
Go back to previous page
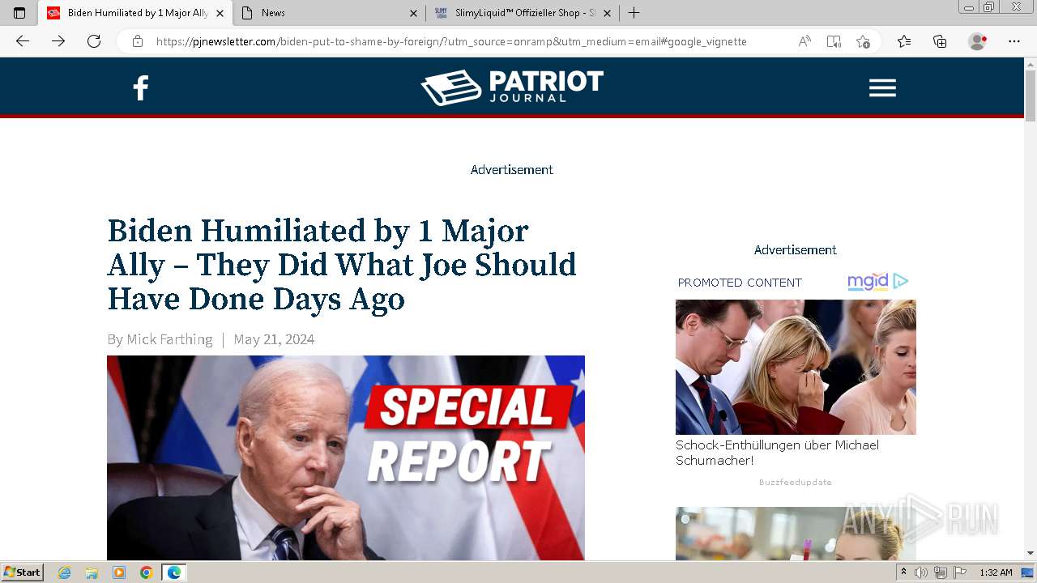23,41
